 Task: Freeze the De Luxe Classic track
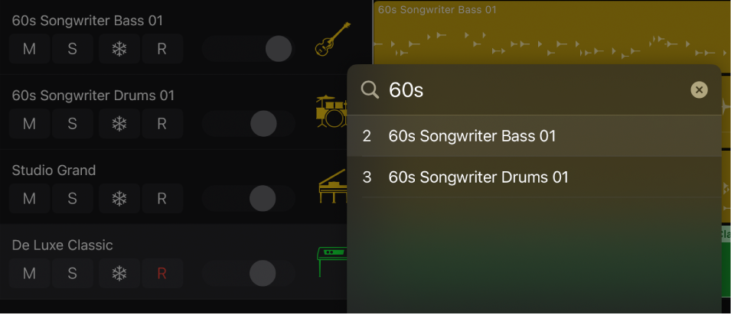[119, 272]
